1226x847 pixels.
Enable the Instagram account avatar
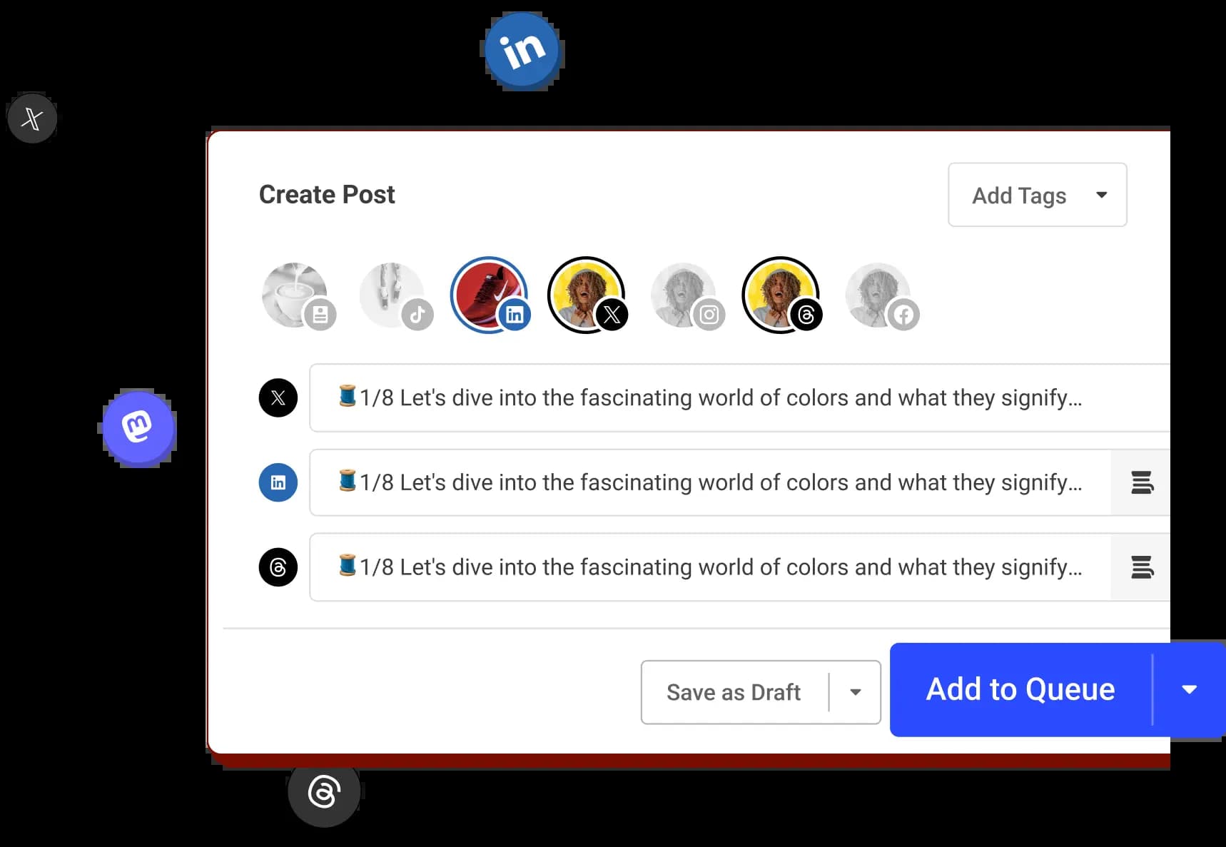tap(688, 295)
